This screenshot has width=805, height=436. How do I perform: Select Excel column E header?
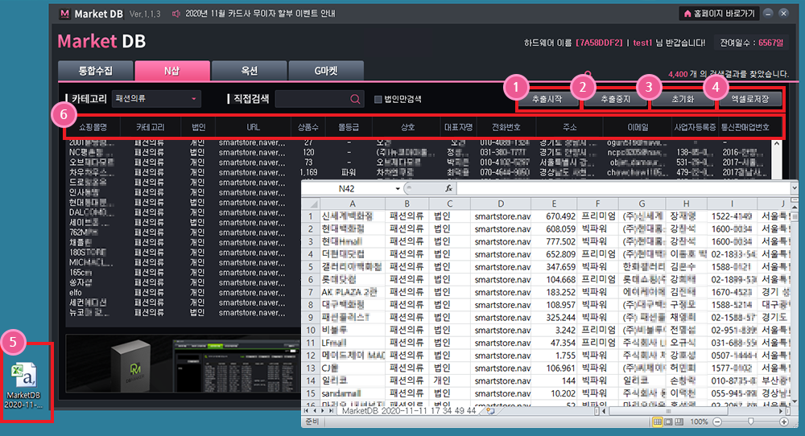(x=554, y=204)
